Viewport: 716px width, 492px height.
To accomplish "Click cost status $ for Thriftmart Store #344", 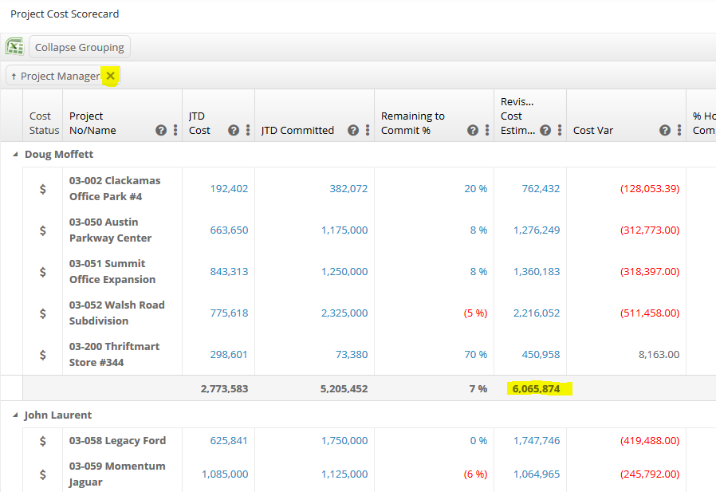I will tap(42, 355).
